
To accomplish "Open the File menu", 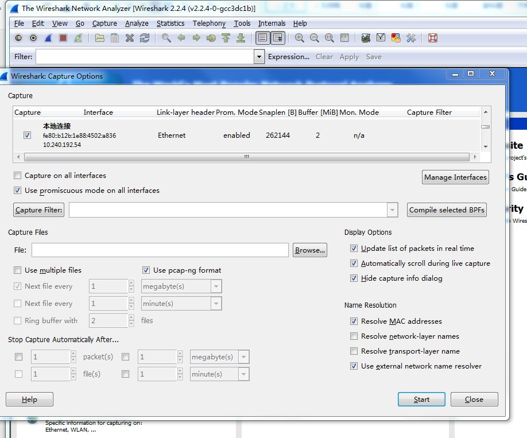I will [19, 23].
